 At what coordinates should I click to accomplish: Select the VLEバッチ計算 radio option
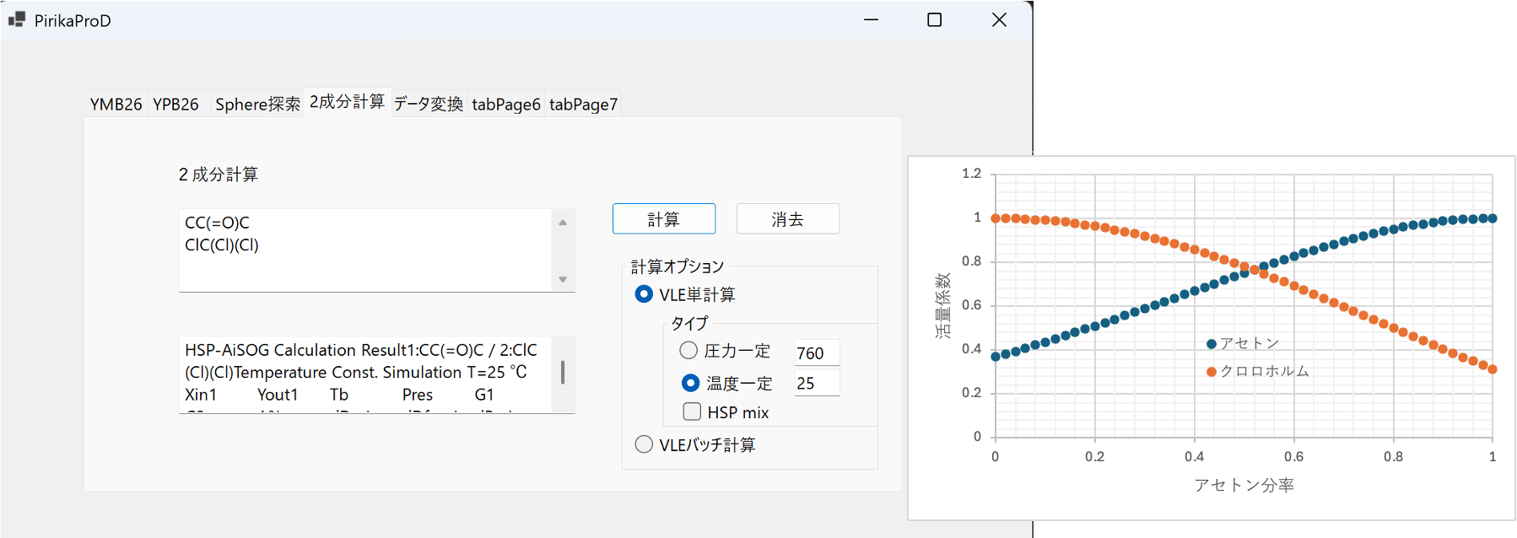(644, 444)
